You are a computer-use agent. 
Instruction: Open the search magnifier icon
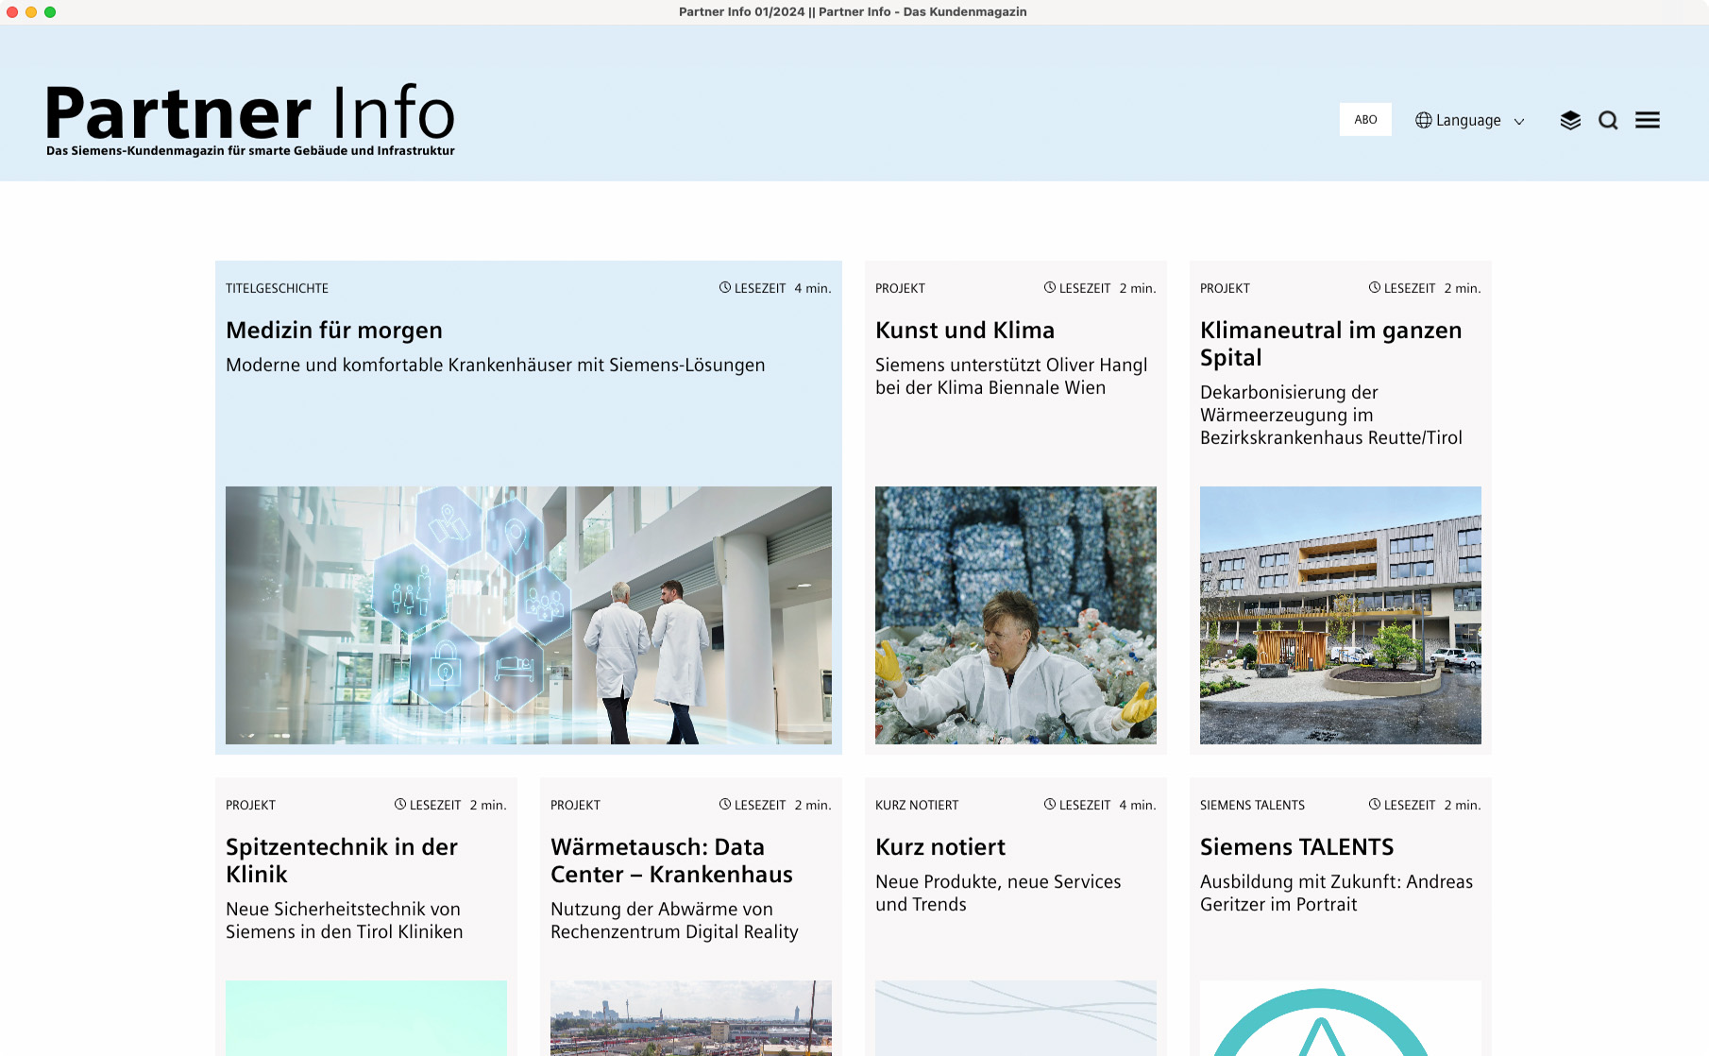[1608, 120]
